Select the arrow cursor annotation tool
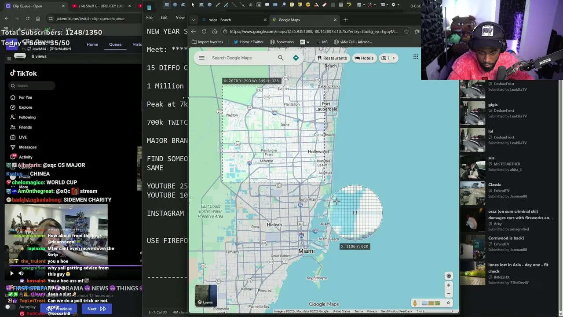The height and width of the screenshot is (317, 563). tap(193, 5)
